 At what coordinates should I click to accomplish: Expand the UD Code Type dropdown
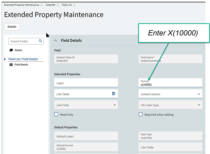[199, 105]
